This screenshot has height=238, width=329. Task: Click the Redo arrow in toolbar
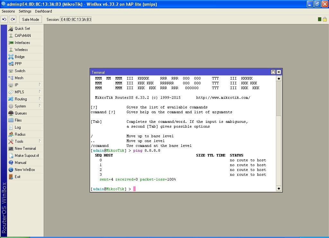point(13,20)
